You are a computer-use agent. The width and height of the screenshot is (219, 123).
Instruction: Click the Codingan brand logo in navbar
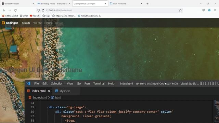[x=10, y=23]
